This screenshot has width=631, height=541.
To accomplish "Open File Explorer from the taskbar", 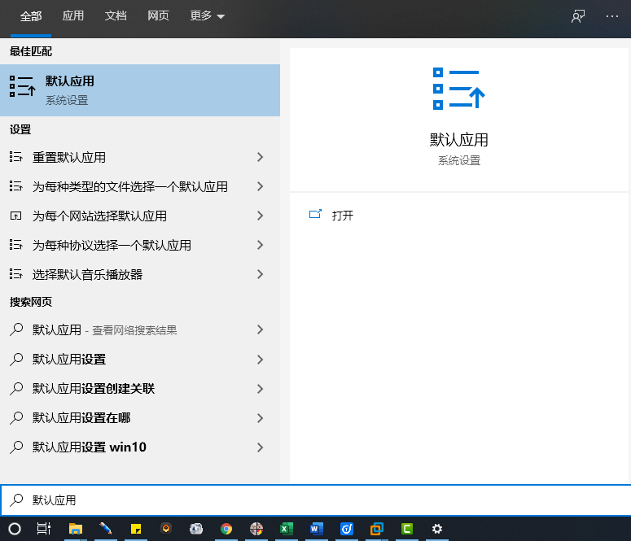I will (x=75, y=529).
